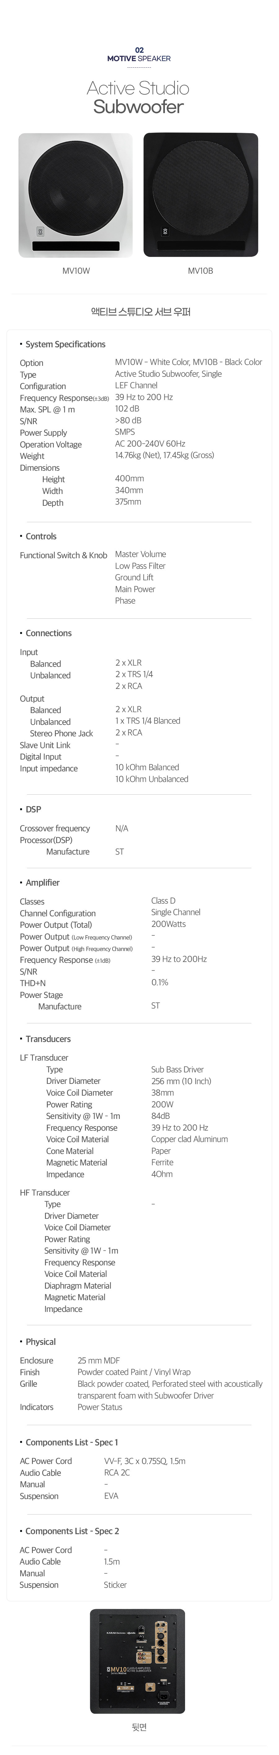279x1755 pixels.
Task: Click the white MV10W subwoofer image
Action: (x=76, y=195)
